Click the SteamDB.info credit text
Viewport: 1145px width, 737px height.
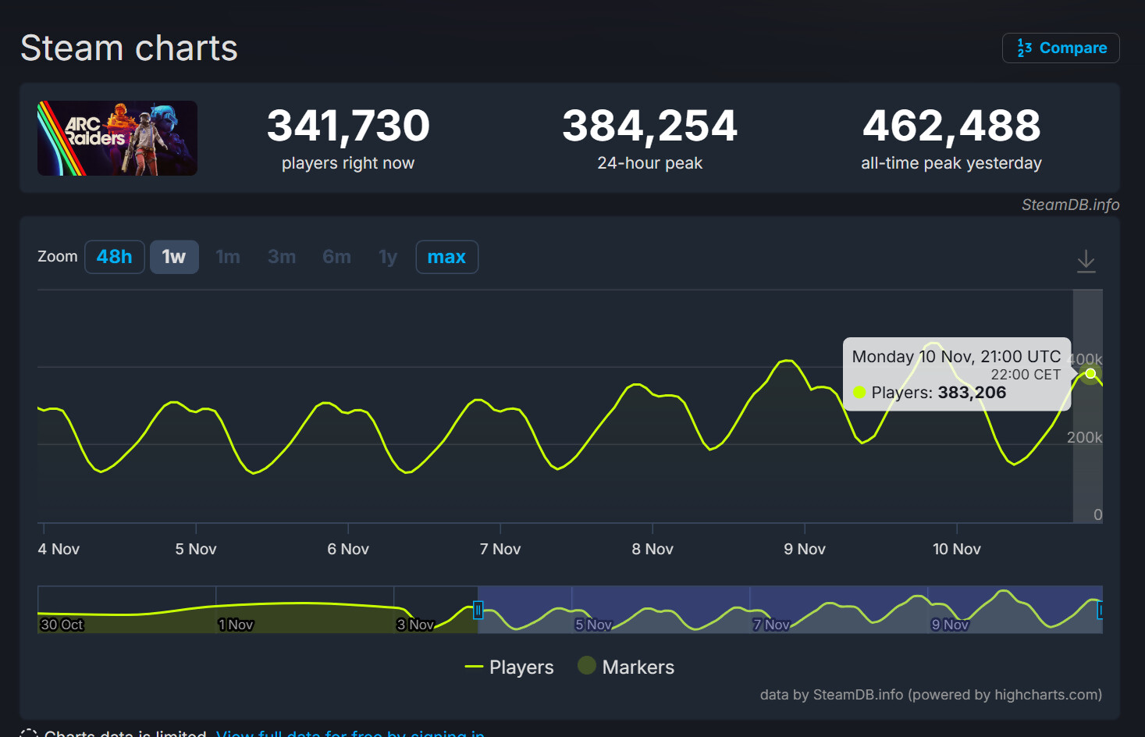tap(1070, 205)
